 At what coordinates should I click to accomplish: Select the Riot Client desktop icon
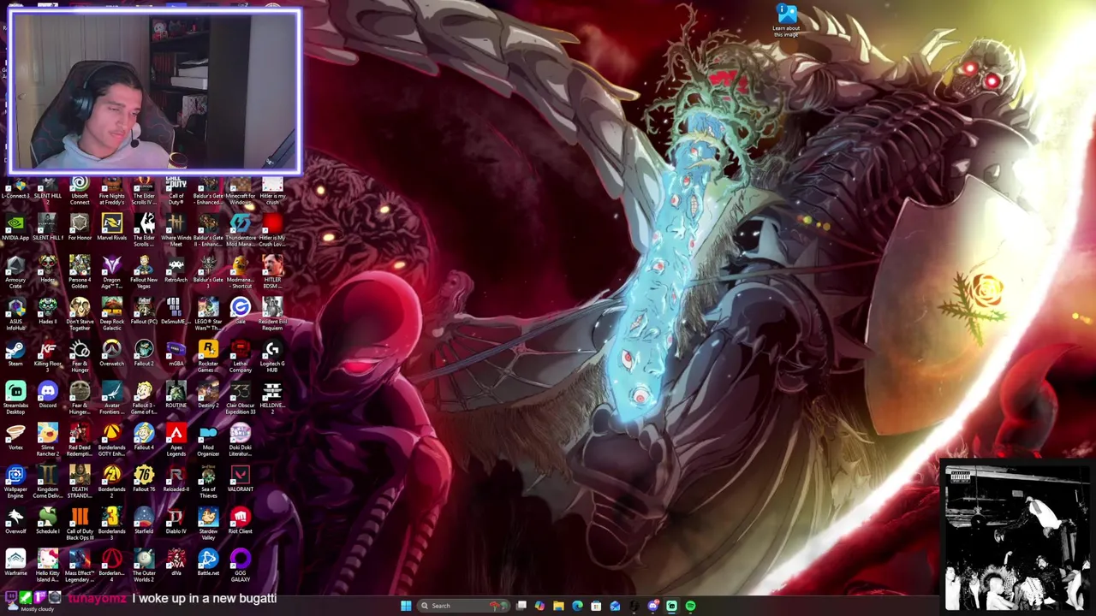click(x=240, y=522)
